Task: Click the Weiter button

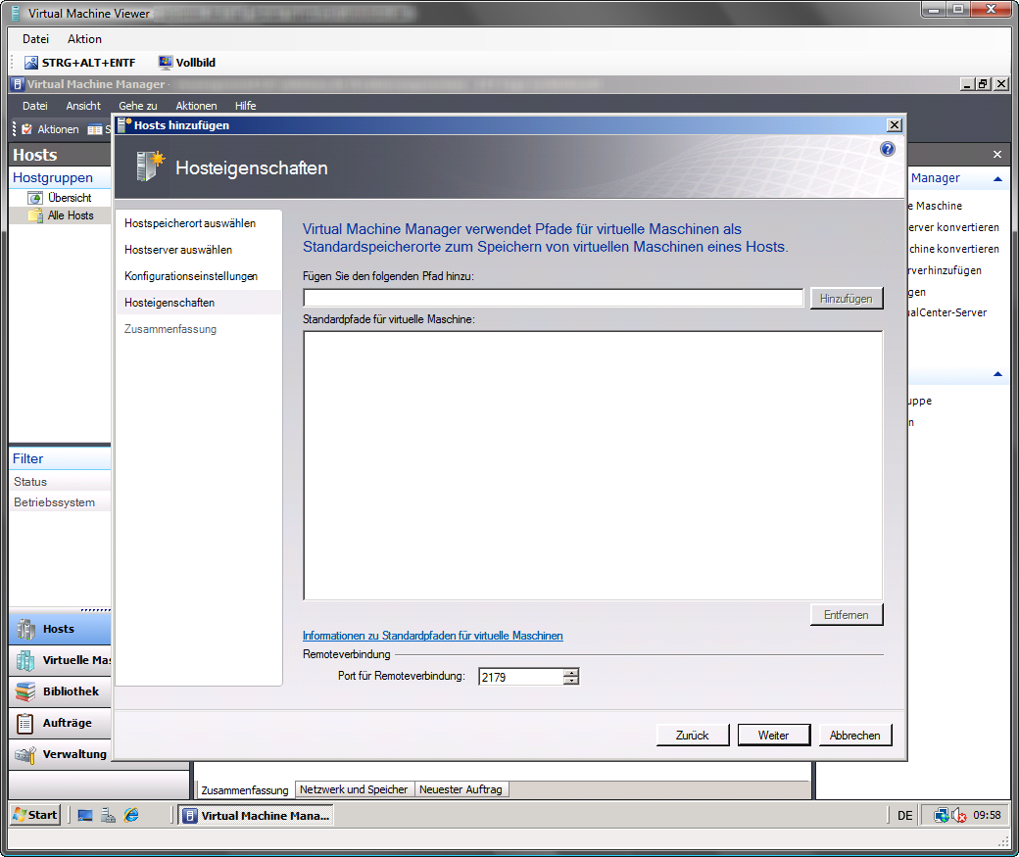Action: click(x=773, y=736)
